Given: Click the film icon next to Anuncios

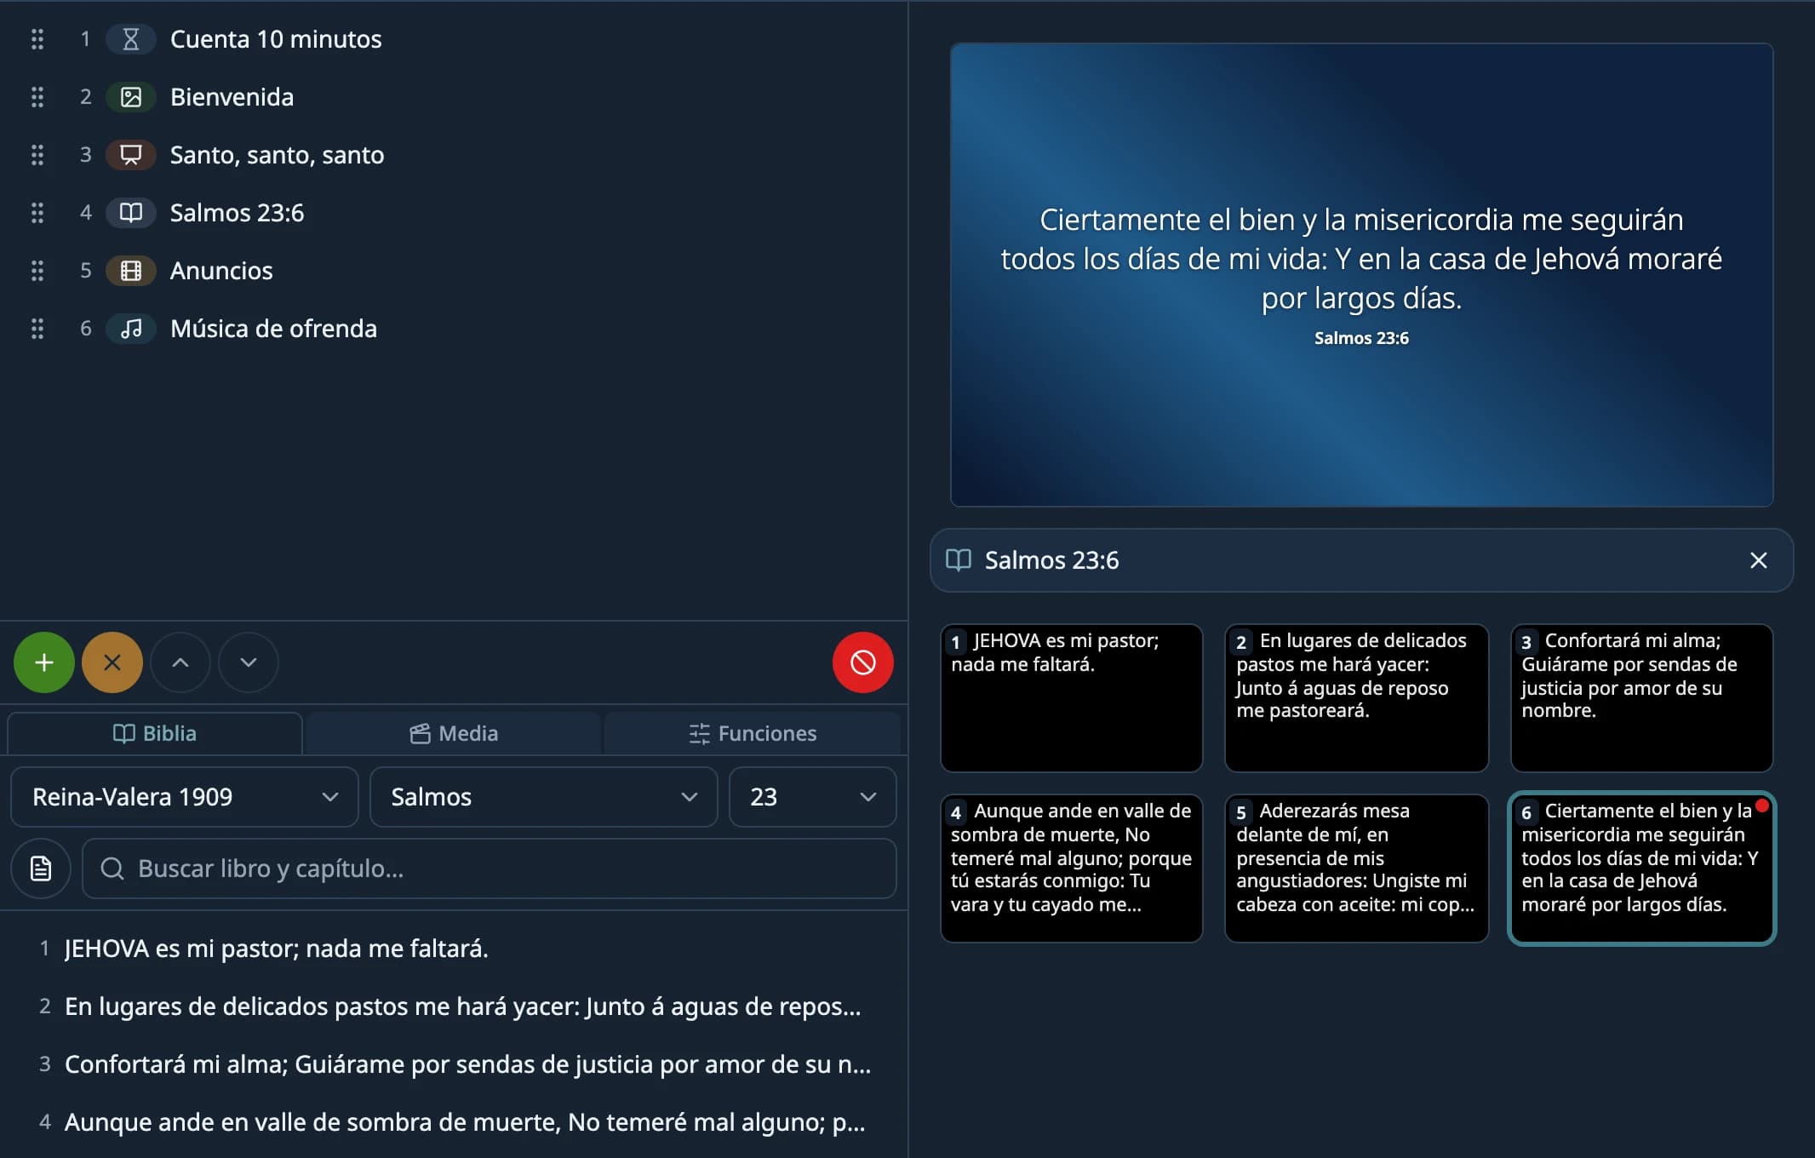Looking at the screenshot, I should 130,271.
